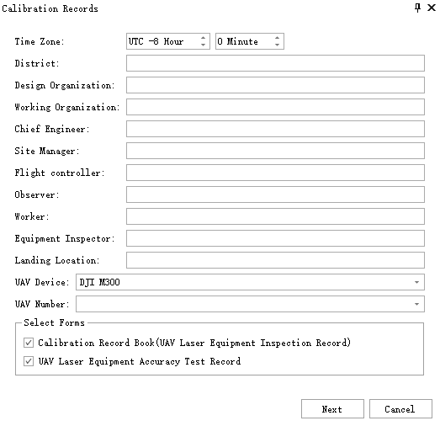This screenshot has width=440, height=426.
Task: Select the Equipment Inspector text box
Action: (275, 238)
